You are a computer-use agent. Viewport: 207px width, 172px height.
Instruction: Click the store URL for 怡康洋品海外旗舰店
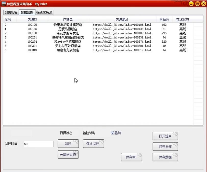click(x=122, y=25)
